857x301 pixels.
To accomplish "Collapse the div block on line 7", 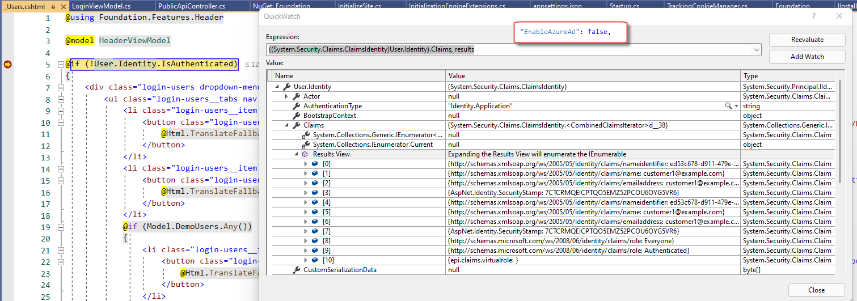I will tap(61, 87).
